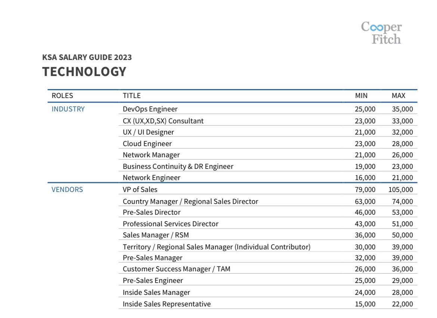Click Customer Success Manager max 36,000
This screenshot has width=437, height=318.
(x=402, y=269)
